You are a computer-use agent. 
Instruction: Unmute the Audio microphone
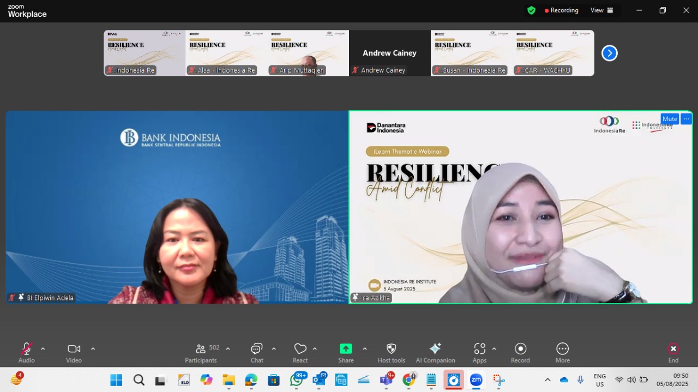(x=26, y=353)
